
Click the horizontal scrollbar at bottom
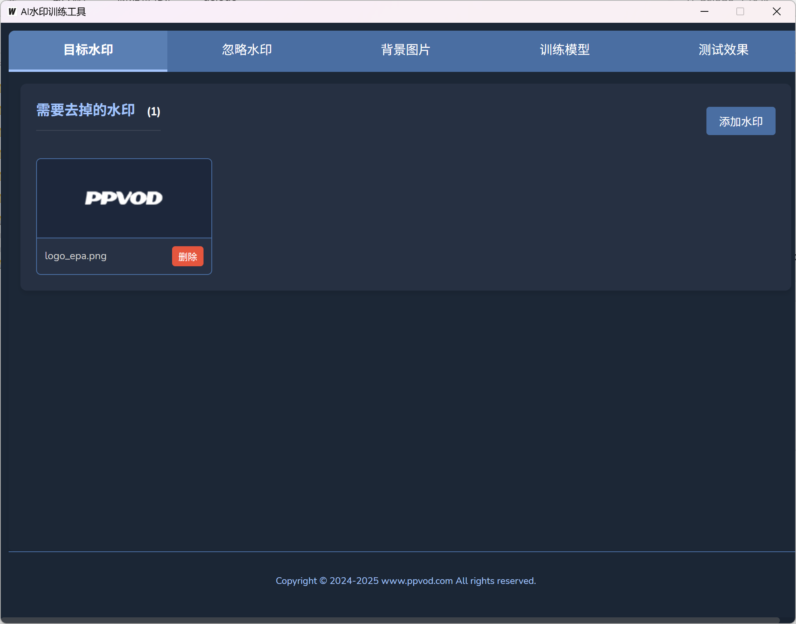pos(391,620)
